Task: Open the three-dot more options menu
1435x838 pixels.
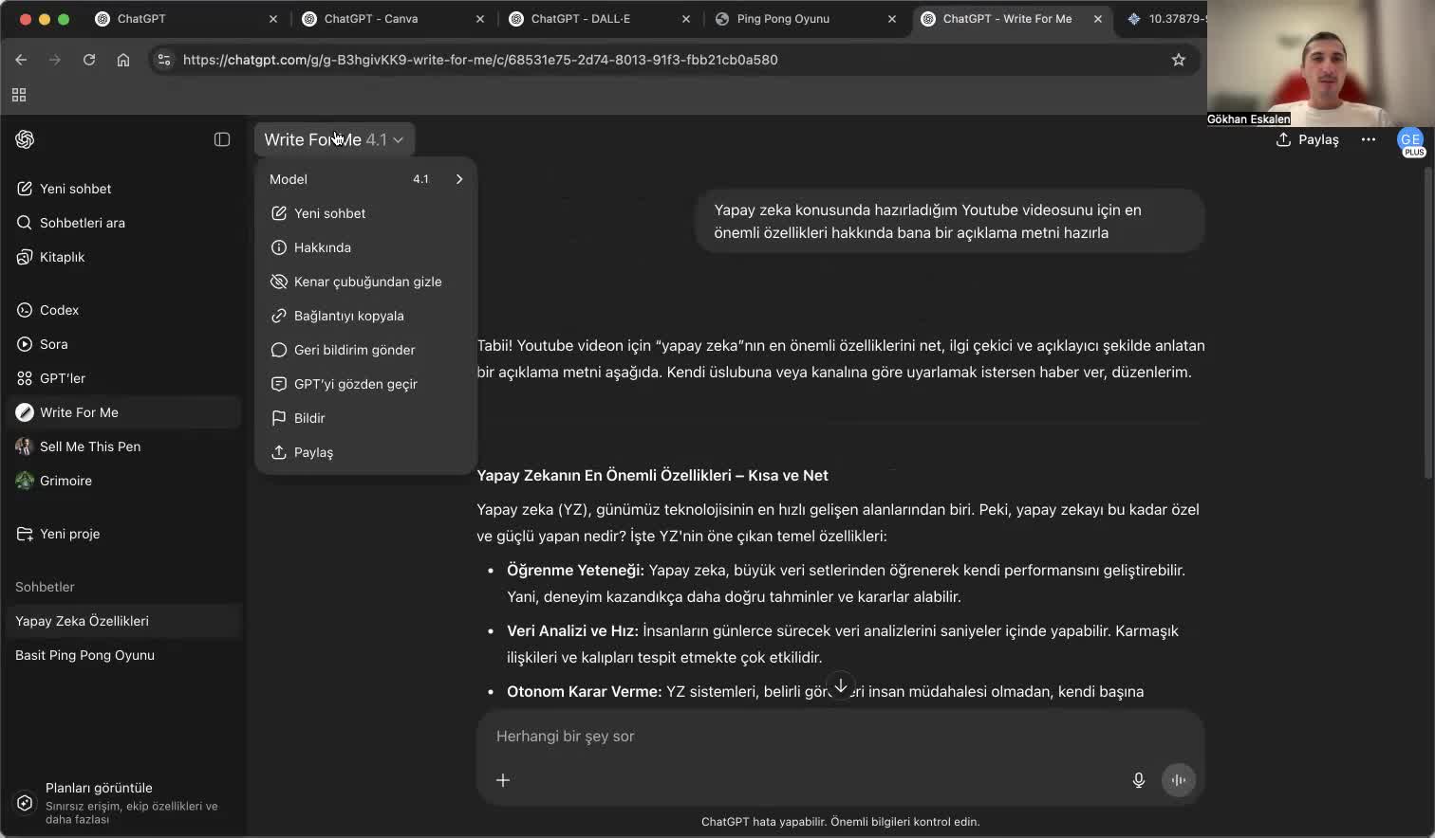Action: pyautogui.click(x=1368, y=139)
